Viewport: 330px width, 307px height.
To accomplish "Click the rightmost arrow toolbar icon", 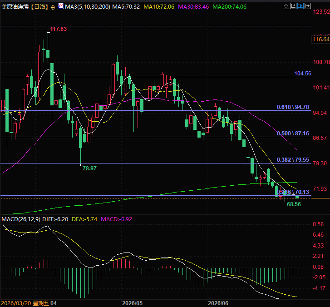I will (x=308, y=6).
